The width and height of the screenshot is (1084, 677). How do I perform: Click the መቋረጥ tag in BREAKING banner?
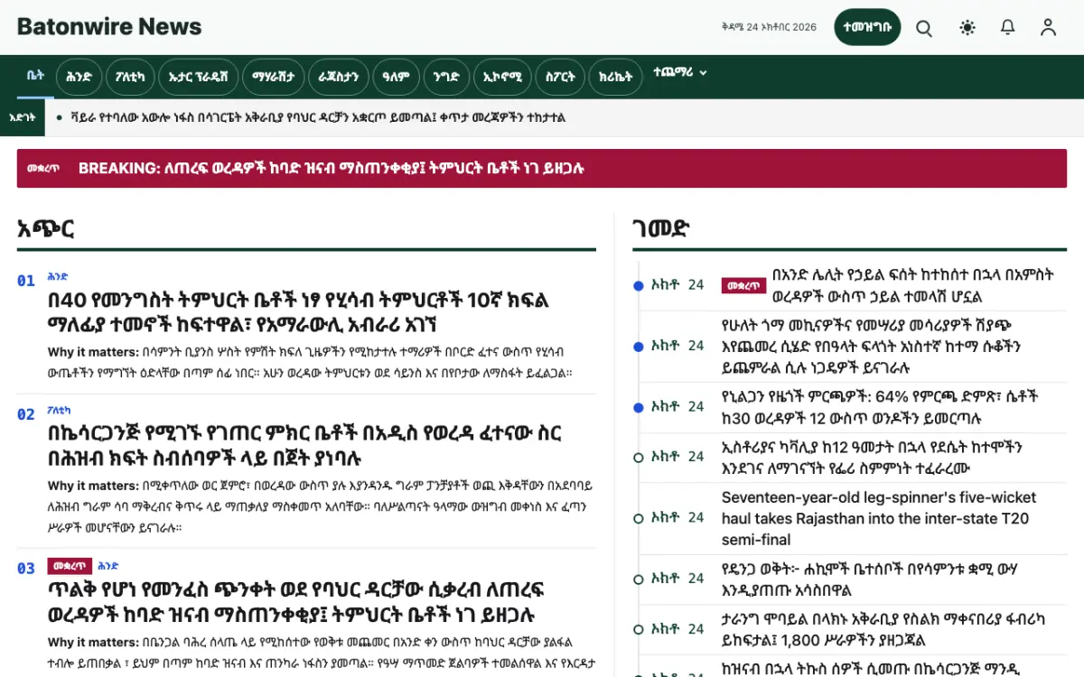[x=44, y=169]
